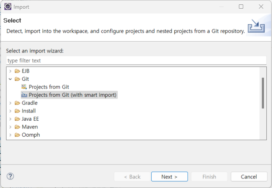272x188 pixels.
Task: Maximize the Import dialog window
Action: click(241, 7)
